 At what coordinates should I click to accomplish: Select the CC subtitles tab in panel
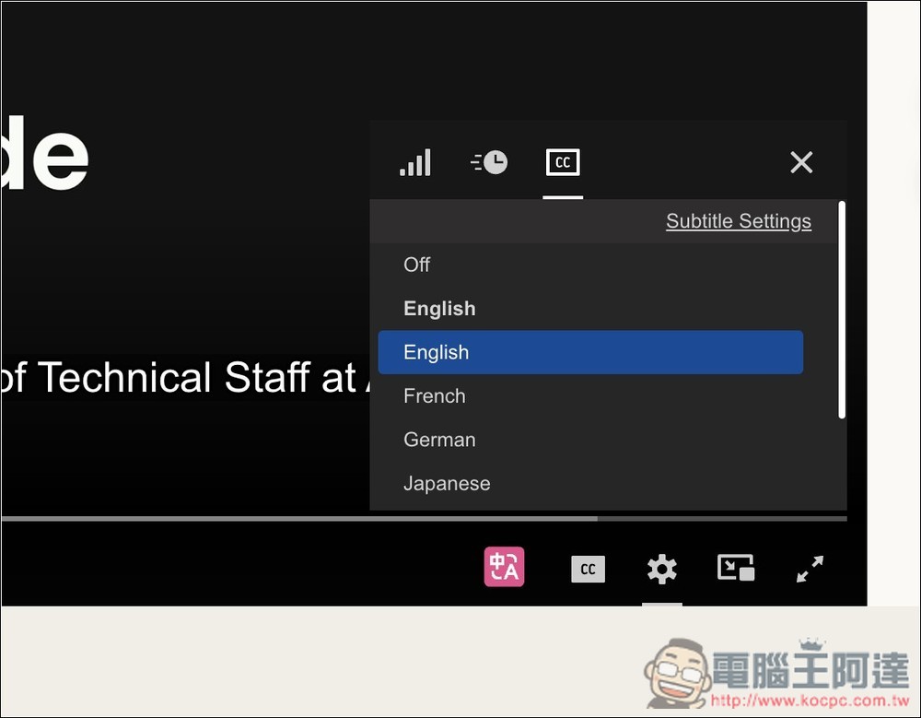(563, 163)
